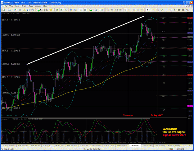Select the D1 timeframe button
The image size is (194, 151).
(x=133, y=10)
